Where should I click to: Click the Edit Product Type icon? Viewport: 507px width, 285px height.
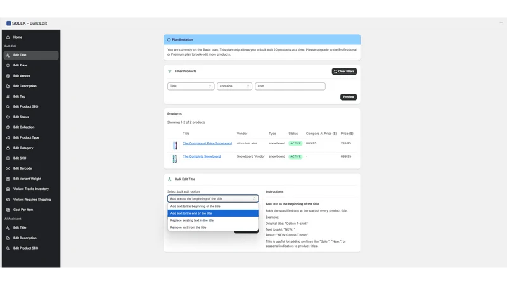[x=8, y=137]
